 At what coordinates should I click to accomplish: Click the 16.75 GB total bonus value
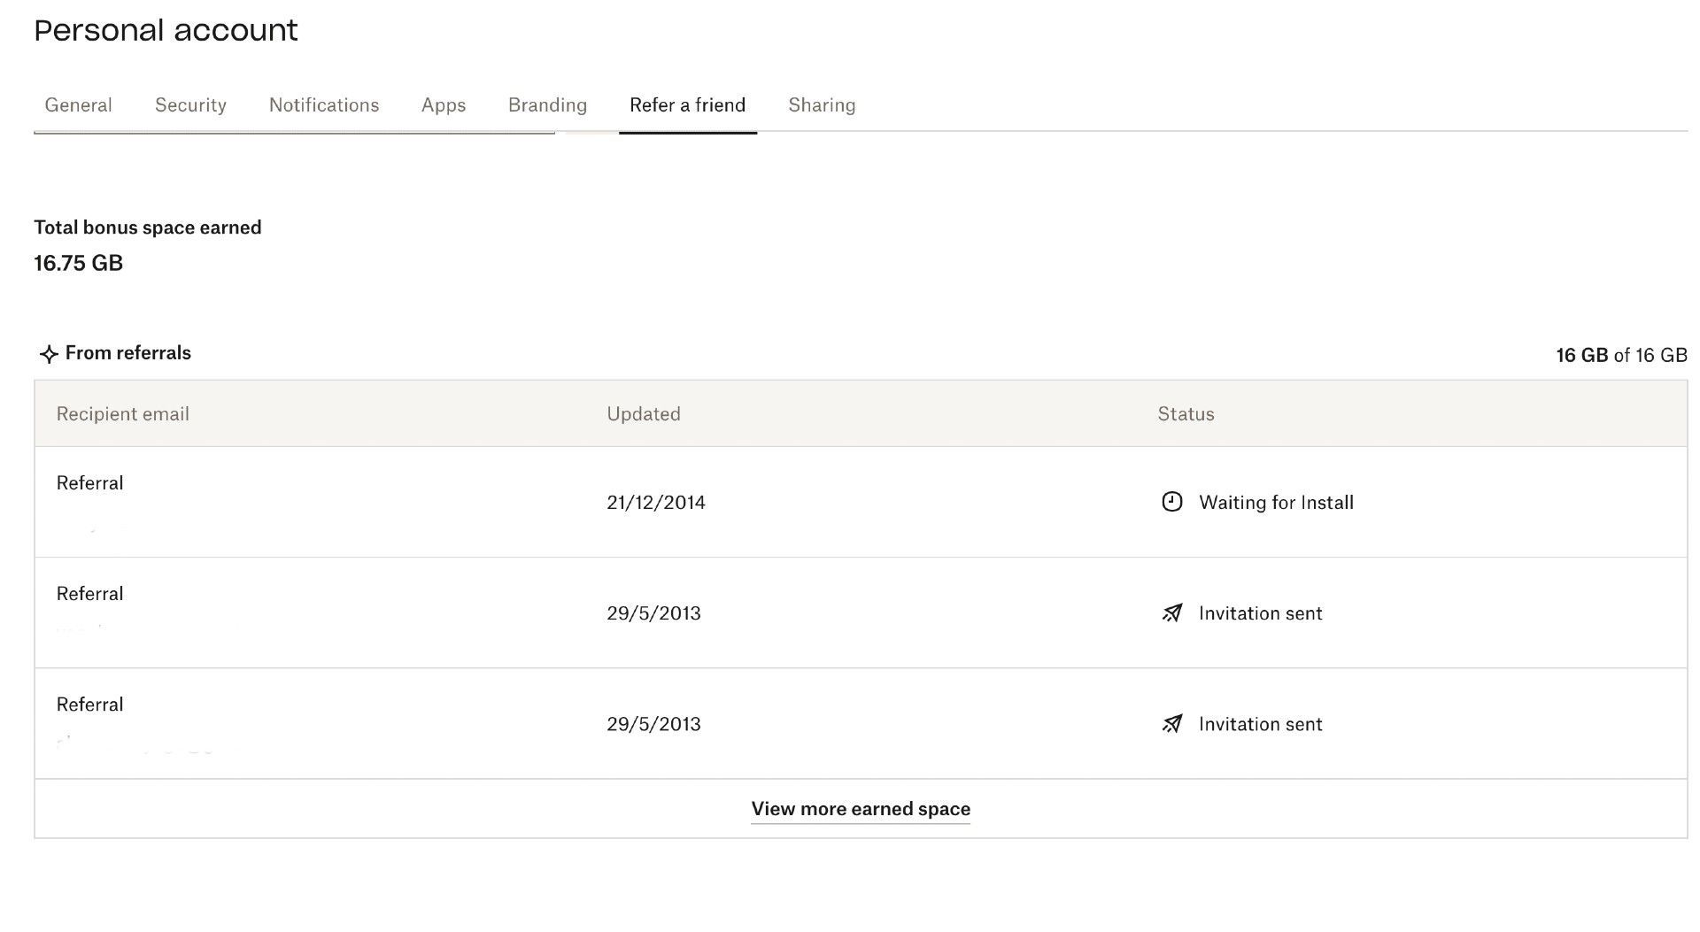coord(78,263)
